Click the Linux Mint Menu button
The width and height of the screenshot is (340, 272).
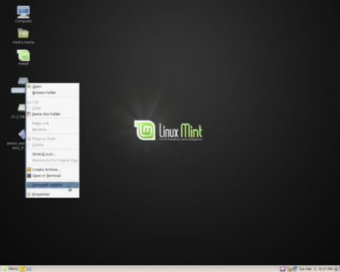(11, 269)
